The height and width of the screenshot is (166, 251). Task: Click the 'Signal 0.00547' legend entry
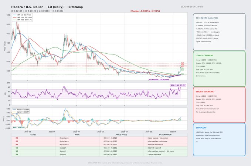pyautogui.click(x=21, y=112)
